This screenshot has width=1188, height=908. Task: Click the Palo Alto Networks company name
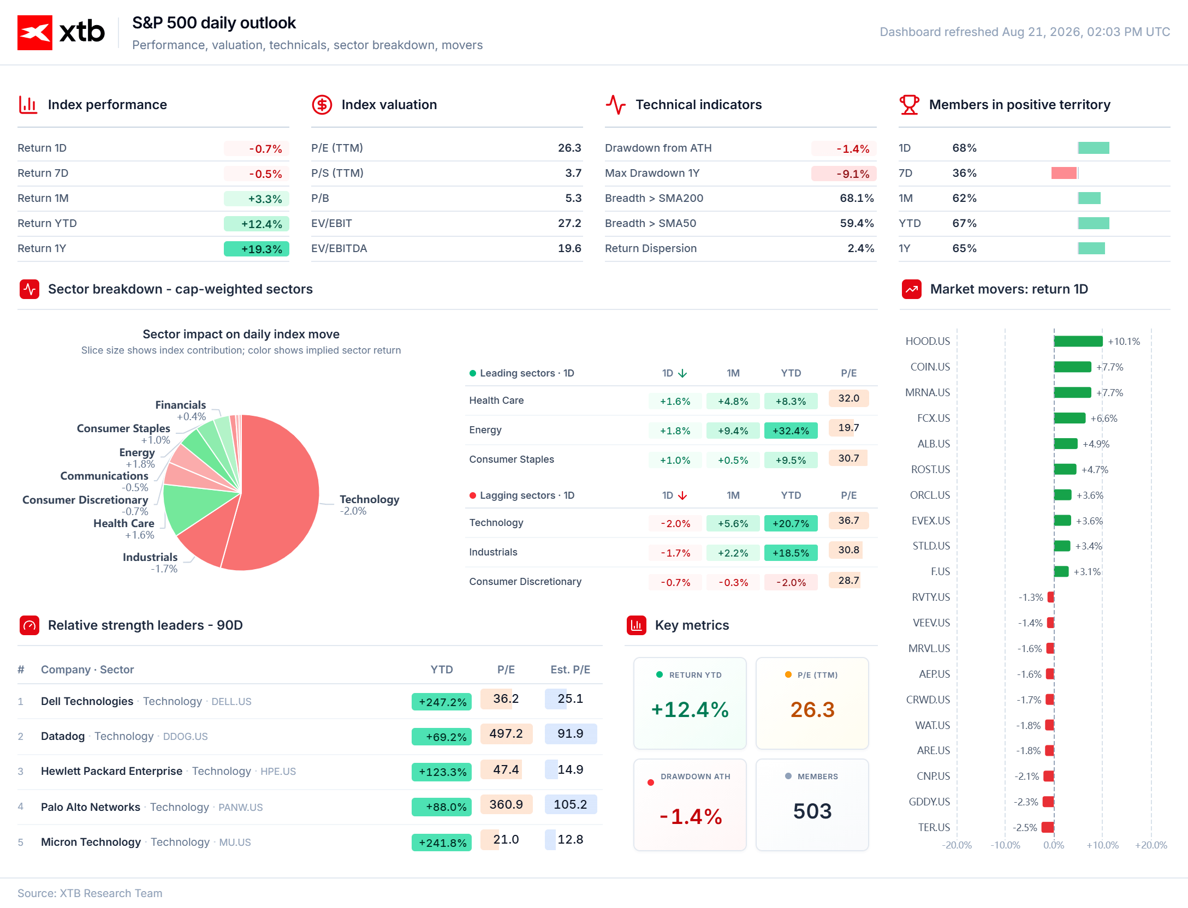pos(91,807)
